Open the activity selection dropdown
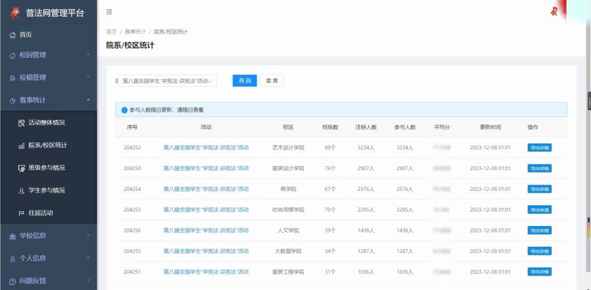Image resolution: width=591 pixels, height=290 pixels. pos(168,81)
